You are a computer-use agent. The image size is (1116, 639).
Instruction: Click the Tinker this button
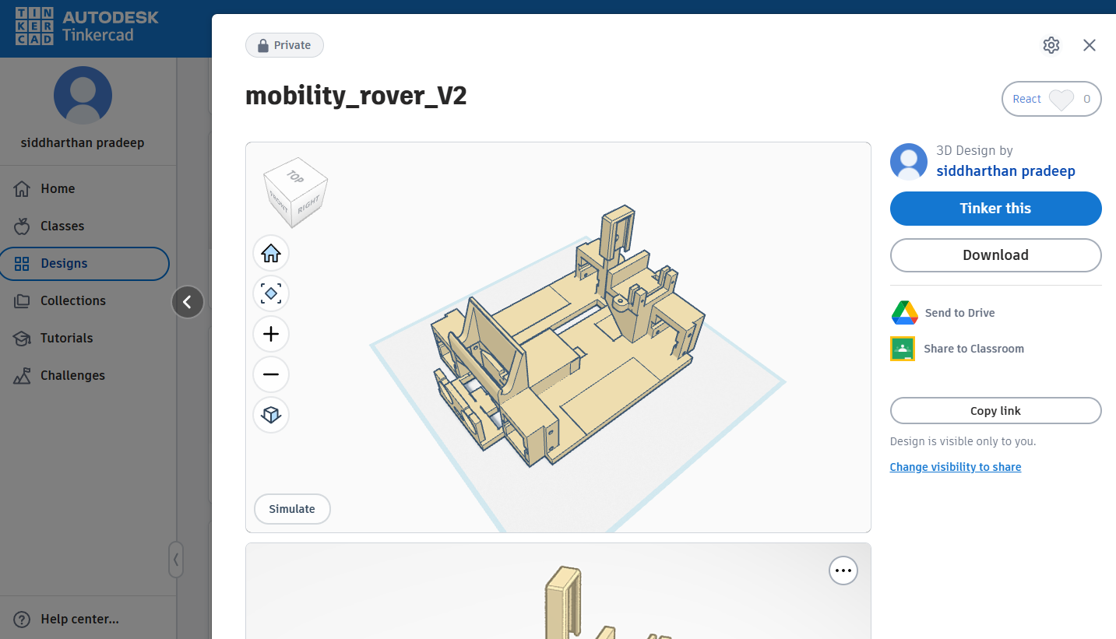[x=995, y=209]
